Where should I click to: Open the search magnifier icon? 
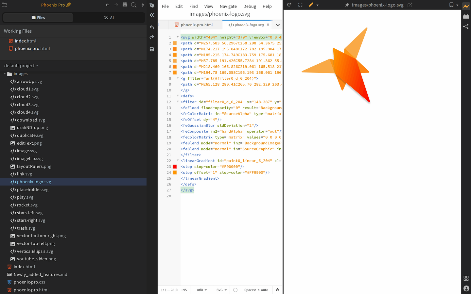(134, 5)
